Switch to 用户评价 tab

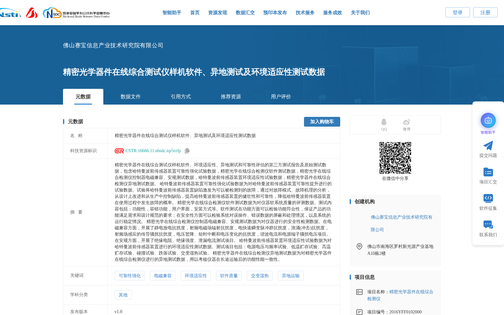(x=281, y=97)
